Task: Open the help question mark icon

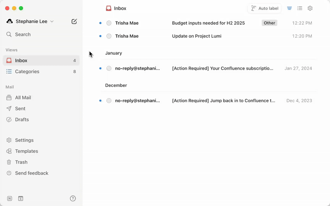Action: pos(73,198)
